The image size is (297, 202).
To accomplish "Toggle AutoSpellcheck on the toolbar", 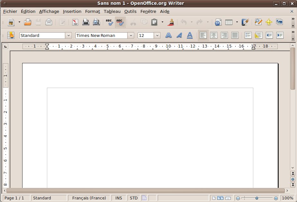I will [120, 22].
